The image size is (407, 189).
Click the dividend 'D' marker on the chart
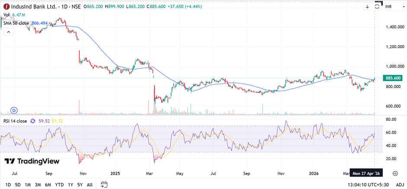(14, 110)
